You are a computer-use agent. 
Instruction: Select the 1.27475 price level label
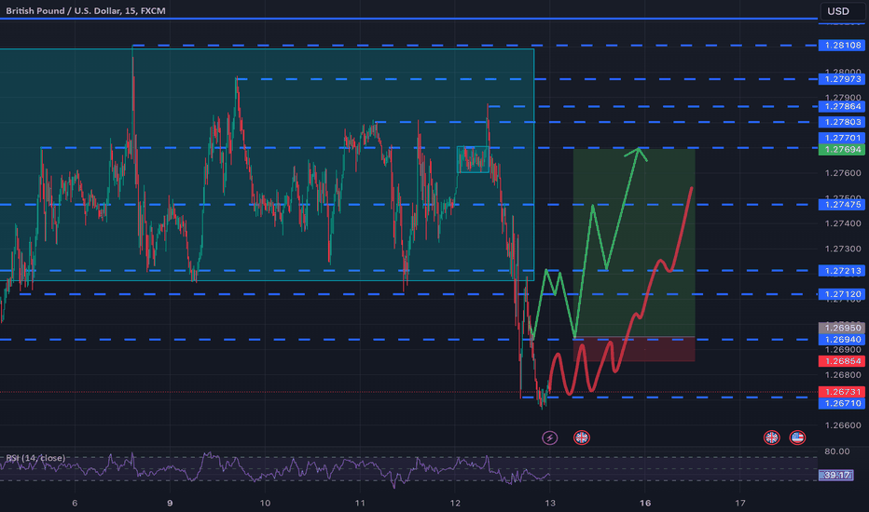pyautogui.click(x=842, y=205)
